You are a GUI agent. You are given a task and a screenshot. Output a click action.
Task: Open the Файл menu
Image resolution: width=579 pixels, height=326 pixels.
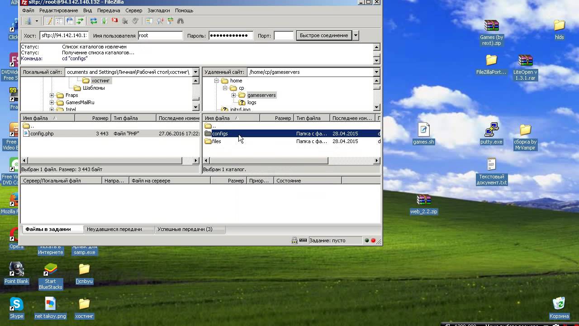tap(28, 10)
